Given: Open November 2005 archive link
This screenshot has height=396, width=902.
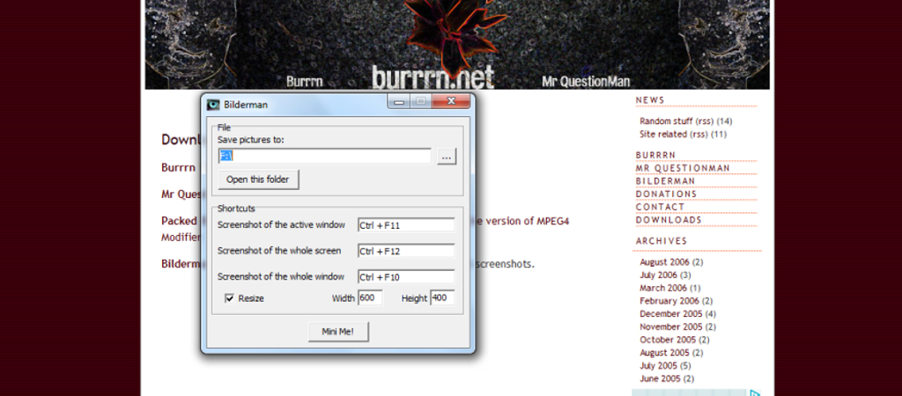Looking at the screenshot, I should pyautogui.click(x=671, y=327).
